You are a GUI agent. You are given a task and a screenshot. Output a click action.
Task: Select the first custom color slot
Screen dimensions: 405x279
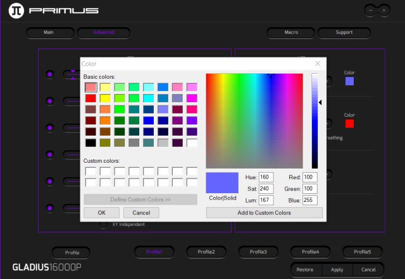tap(90, 171)
